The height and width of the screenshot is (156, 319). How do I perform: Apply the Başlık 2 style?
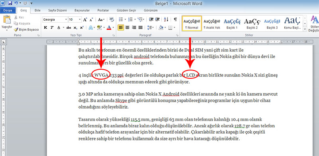[252, 23]
